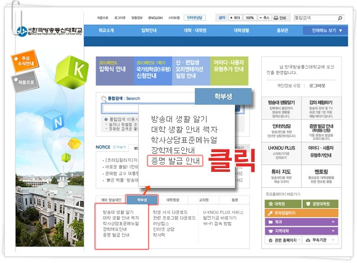The height and width of the screenshot is (263, 357).
Task: Expand the purple 지역대학 dropdown
Action: click(302, 231)
